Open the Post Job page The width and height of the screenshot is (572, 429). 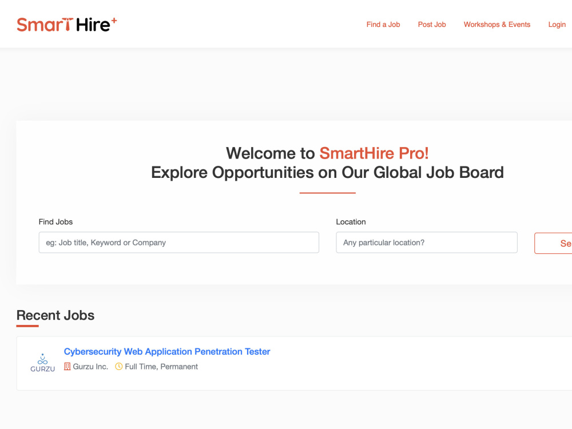(x=431, y=25)
